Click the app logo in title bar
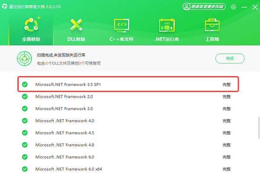 coord(5,6)
